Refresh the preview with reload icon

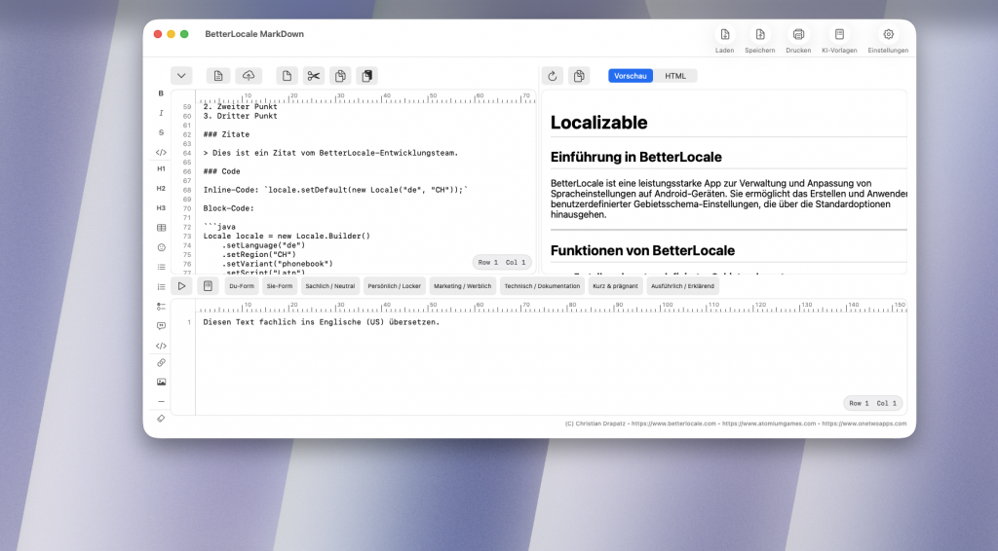point(553,76)
